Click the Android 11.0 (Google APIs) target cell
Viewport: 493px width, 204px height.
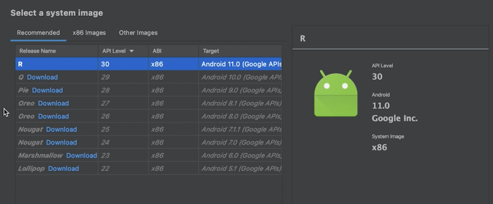[x=240, y=64]
